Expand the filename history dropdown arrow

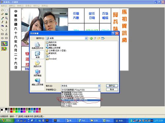99,86
